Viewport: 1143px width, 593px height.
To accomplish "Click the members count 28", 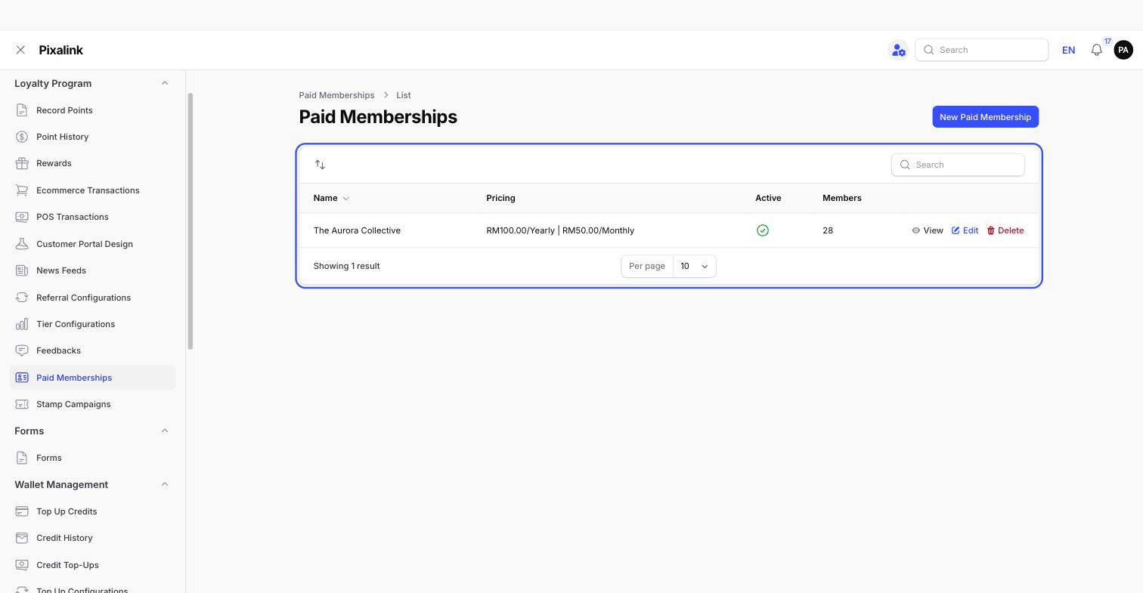I will [x=828, y=230].
